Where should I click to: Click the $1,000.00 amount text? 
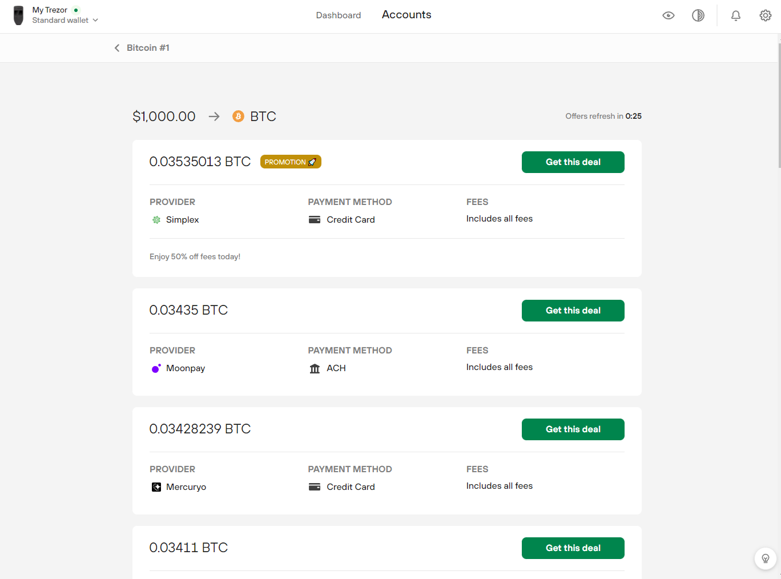click(x=164, y=116)
